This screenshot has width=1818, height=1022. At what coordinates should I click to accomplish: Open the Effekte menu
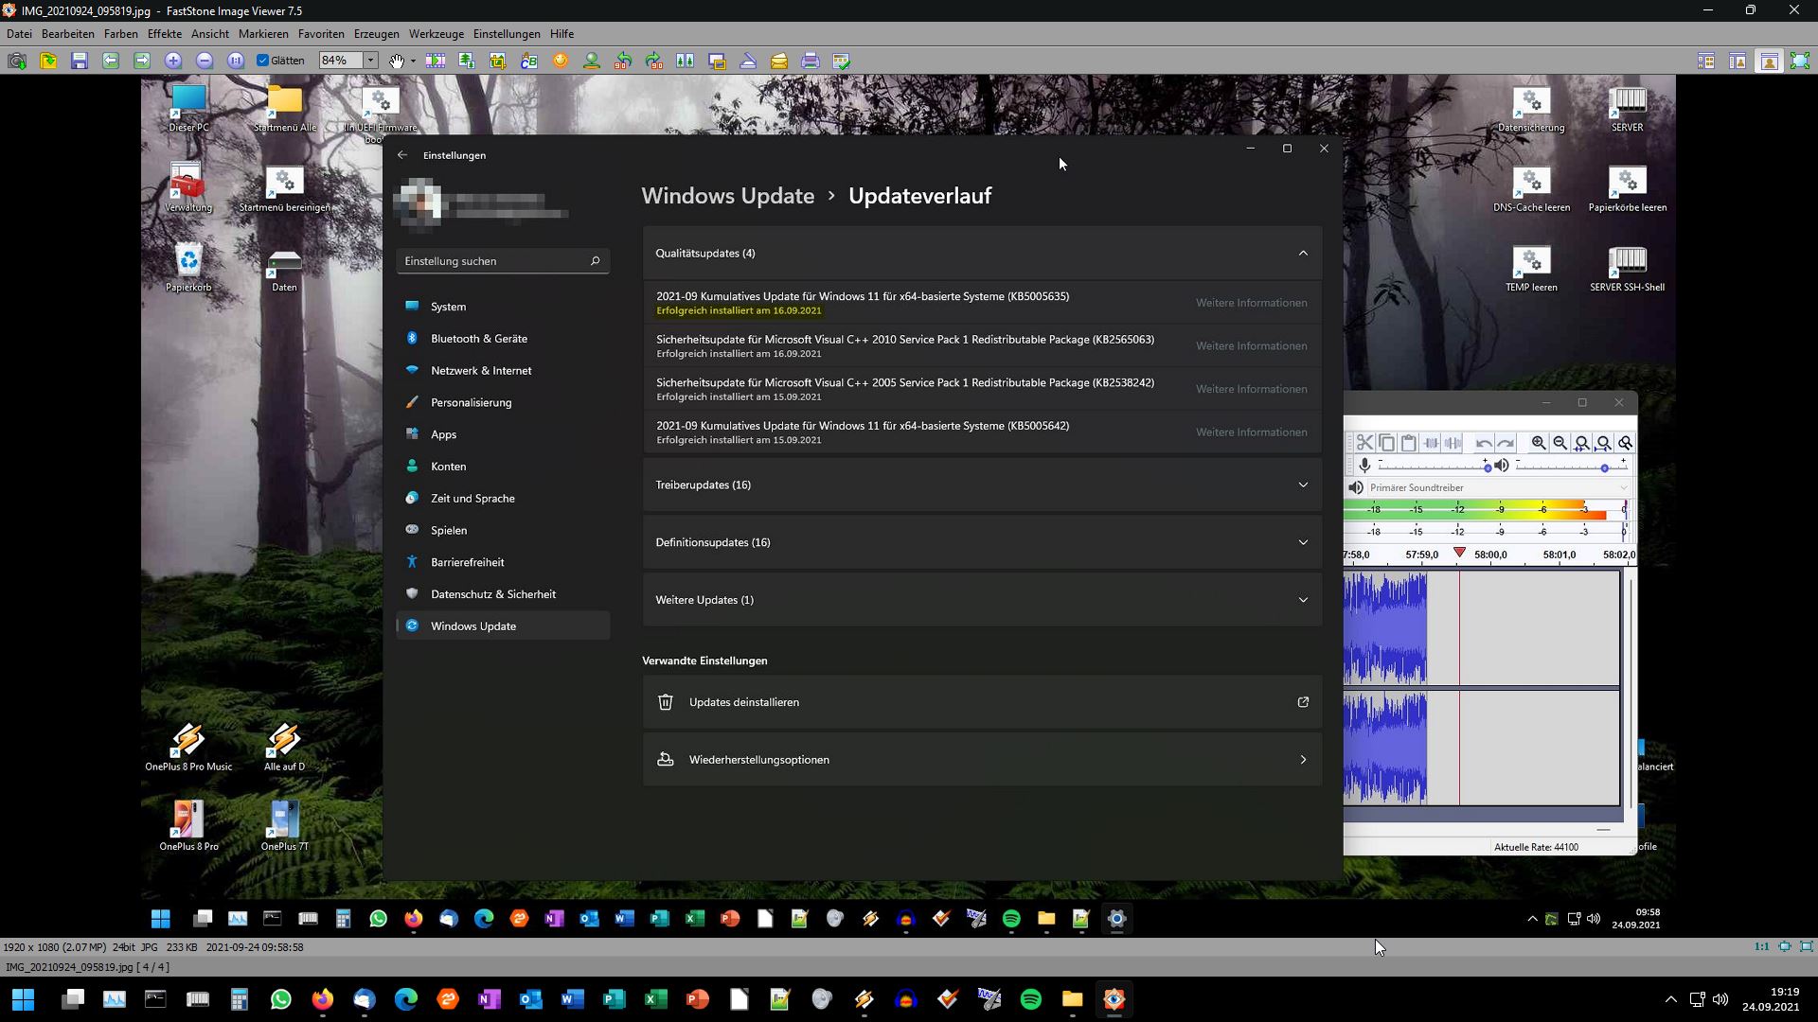(164, 34)
